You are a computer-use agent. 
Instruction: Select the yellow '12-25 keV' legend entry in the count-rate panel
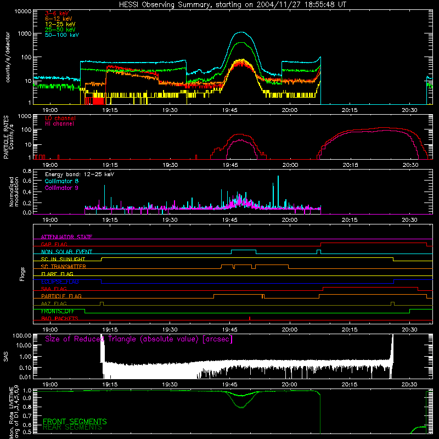coord(60,24)
